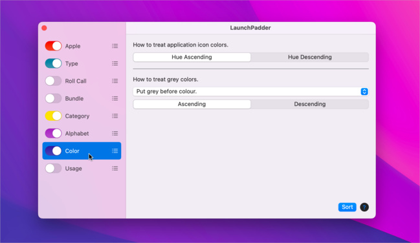Image resolution: width=420 pixels, height=243 pixels.
Task: Click the reorder handle icon beside Roll Call
Action: 115,81
